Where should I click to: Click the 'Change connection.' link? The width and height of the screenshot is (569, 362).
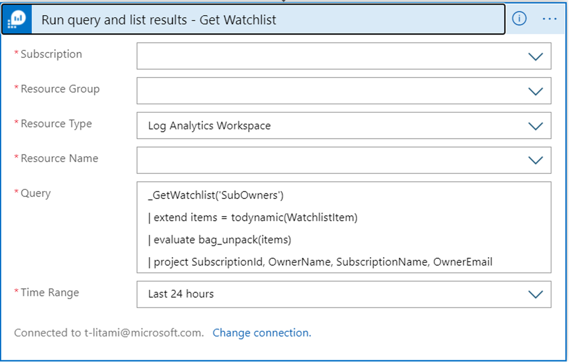tap(261, 332)
